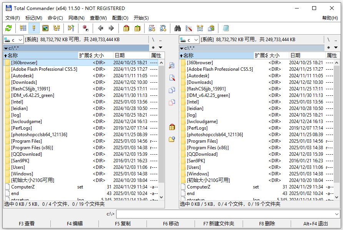Viewport: 343px width, 230px height.
Task: Open the notepad toolbar icon
Action: 226,28
